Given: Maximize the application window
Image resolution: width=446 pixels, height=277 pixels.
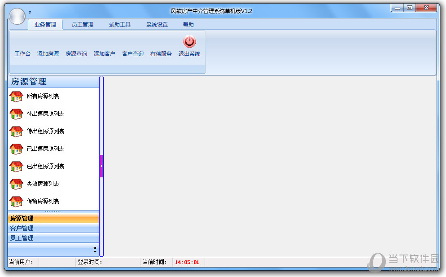Looking at the screenshot, I should click(x=410, y=8).
